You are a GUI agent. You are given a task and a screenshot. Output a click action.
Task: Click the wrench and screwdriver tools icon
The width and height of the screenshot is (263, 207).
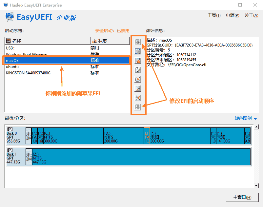[138, 98]
